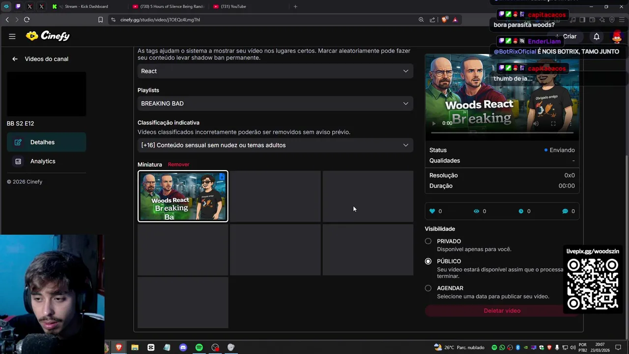Open CapCut from the taskbar

151,347
